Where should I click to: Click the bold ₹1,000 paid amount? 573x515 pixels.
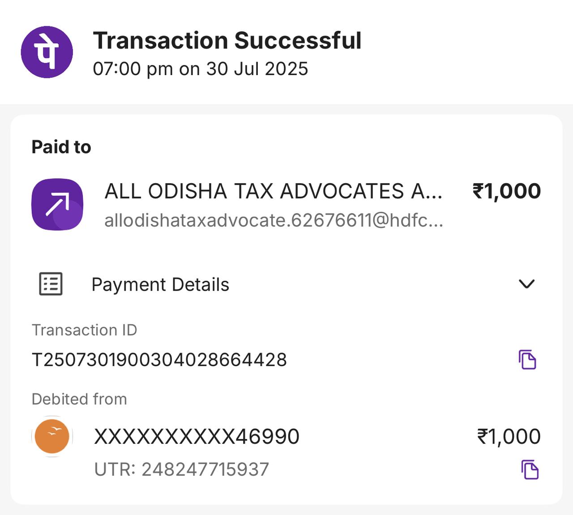pyautogui.click(x=507, y=191)
